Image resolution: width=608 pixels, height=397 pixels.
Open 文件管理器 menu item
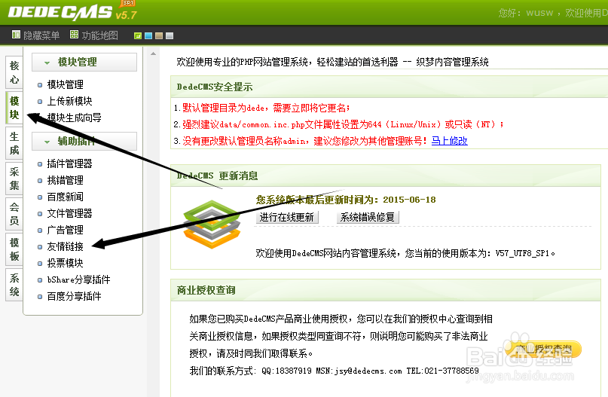tap(69, 213)
